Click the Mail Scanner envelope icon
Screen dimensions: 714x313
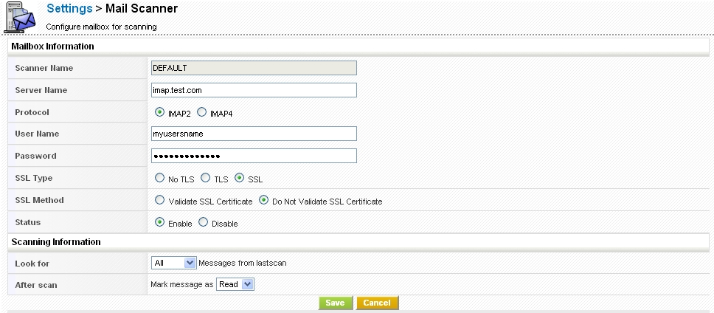click(x=20, y=17)
